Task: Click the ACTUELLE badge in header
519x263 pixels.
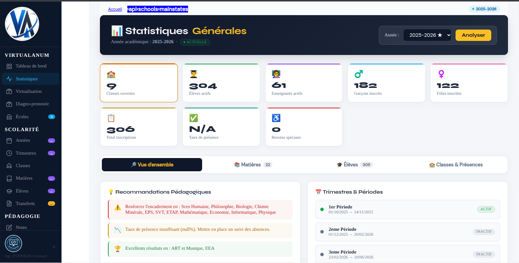Action: coord(195,42)
